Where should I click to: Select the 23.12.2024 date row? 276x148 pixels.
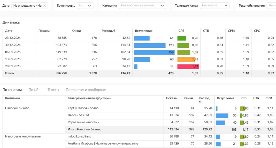[x=13, y=38]
